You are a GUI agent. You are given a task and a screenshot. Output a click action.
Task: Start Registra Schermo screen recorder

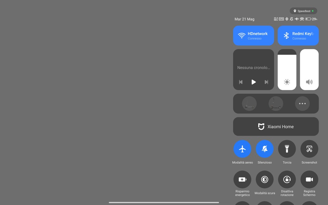point(309,179)
